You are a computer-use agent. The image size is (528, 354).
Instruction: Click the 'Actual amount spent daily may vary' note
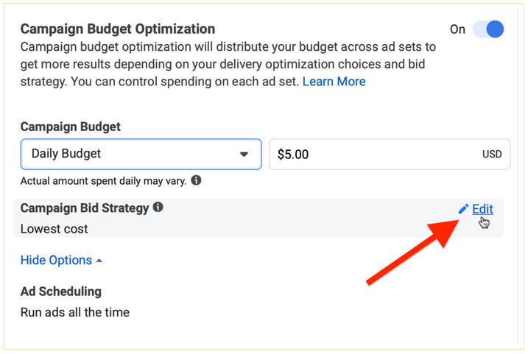click(103, 181)
